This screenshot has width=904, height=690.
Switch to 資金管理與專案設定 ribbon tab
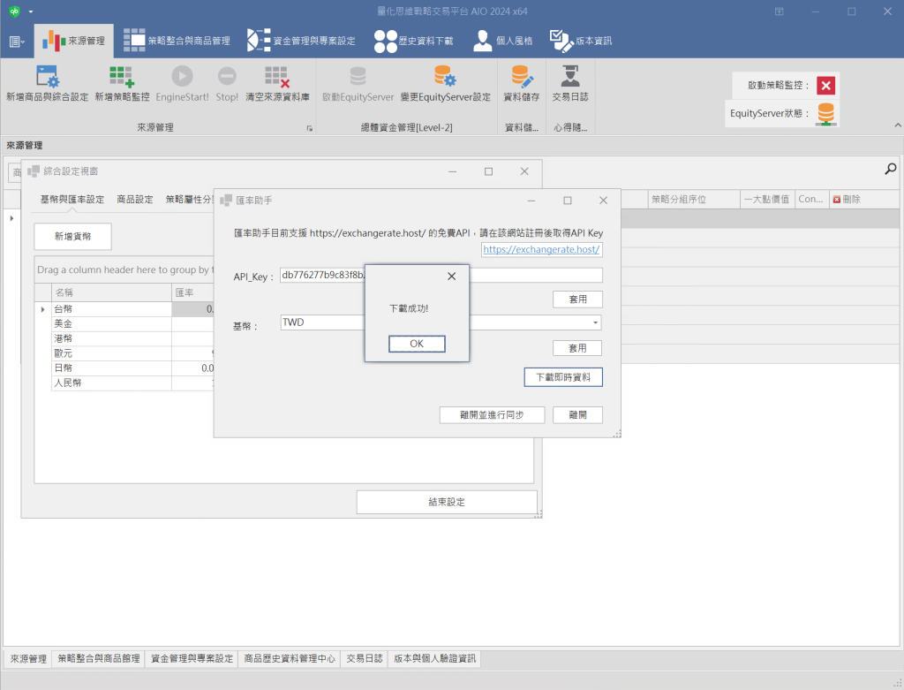click(301, 41)
